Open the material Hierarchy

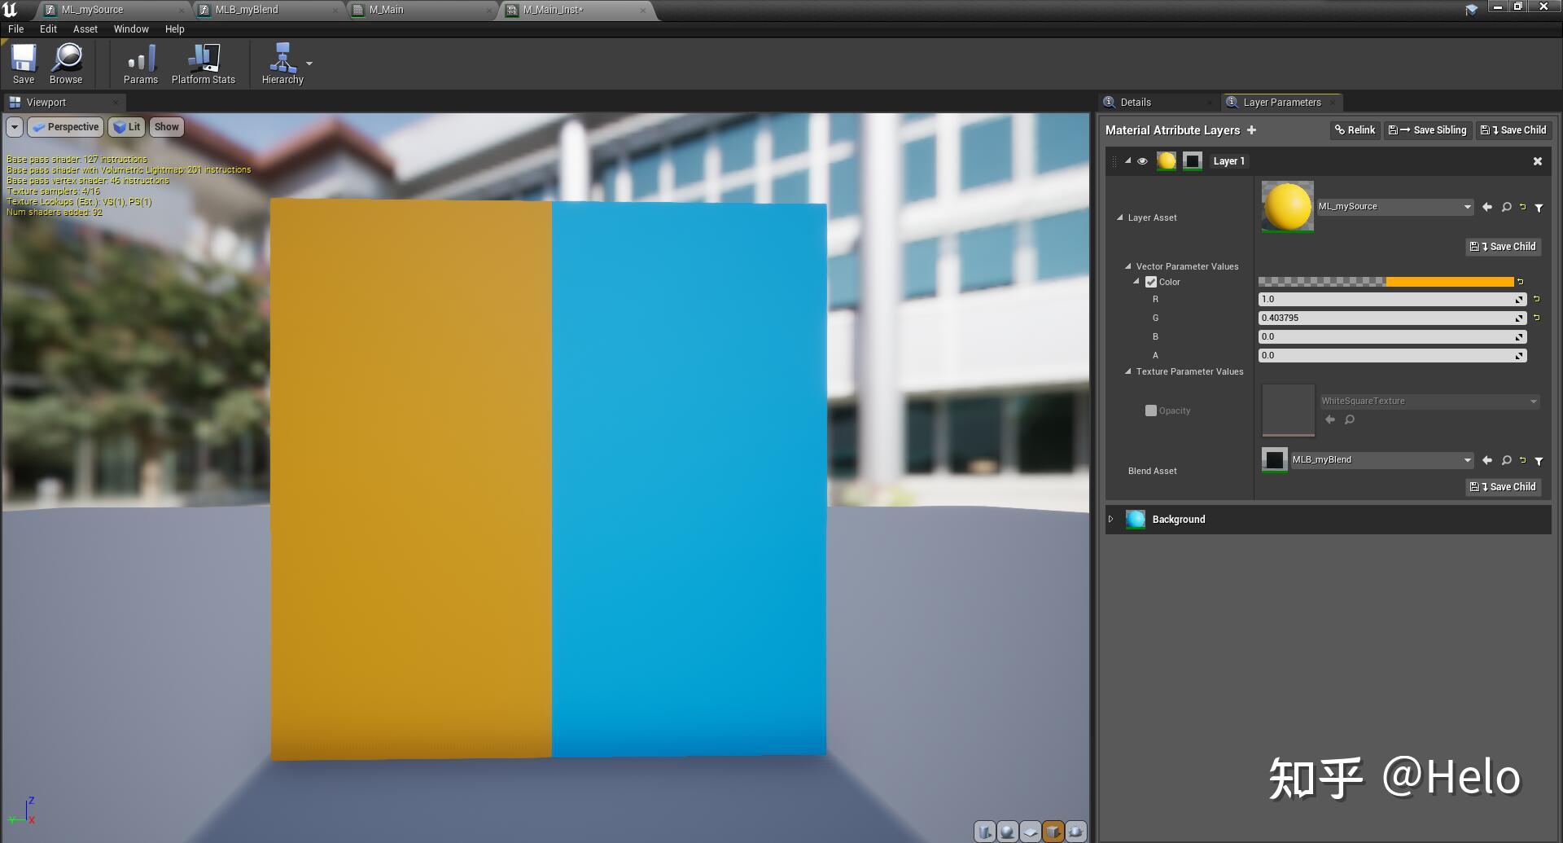(x=282, y=63)
